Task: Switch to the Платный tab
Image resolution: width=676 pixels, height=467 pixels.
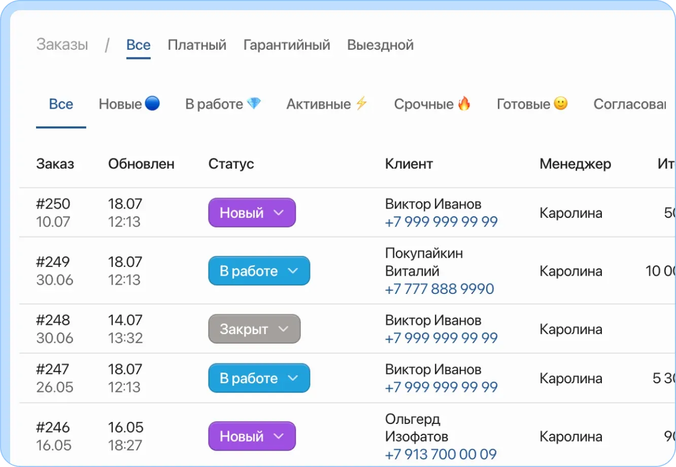Action: 197,45
